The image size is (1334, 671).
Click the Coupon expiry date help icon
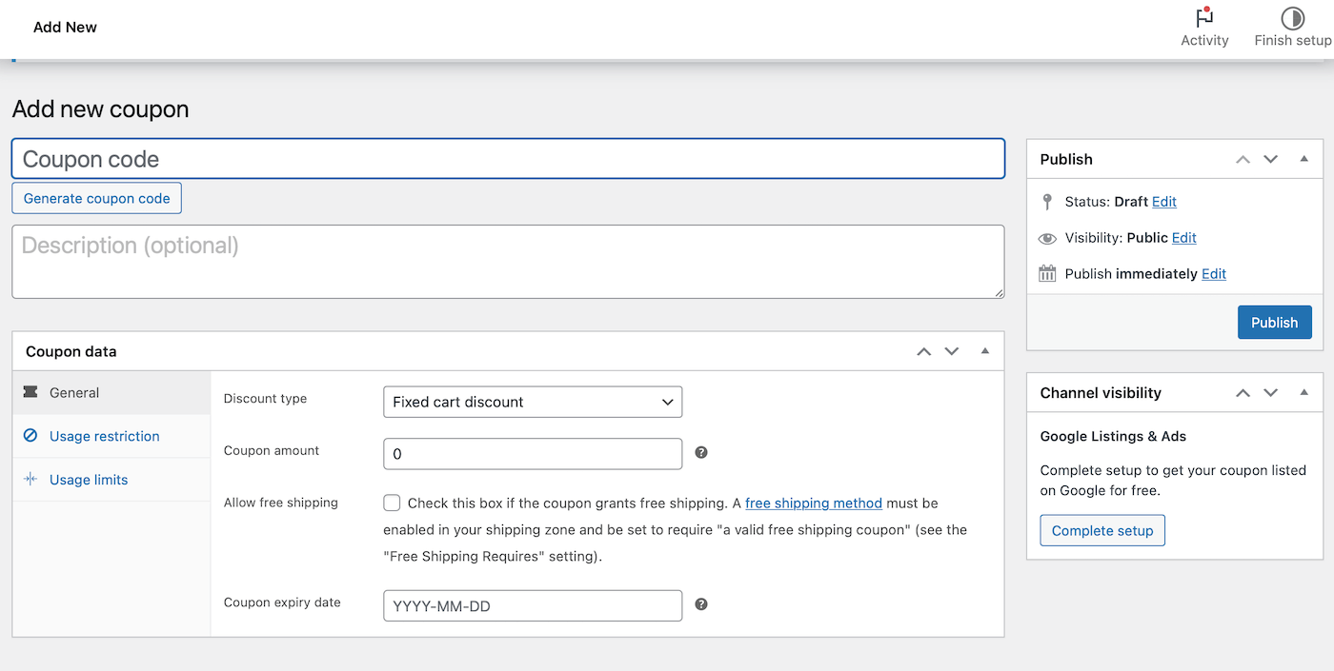point(701,604)
